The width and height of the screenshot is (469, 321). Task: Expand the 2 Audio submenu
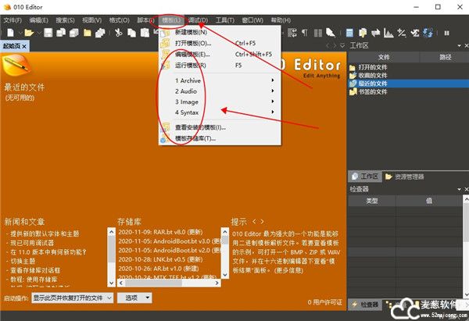273,91
